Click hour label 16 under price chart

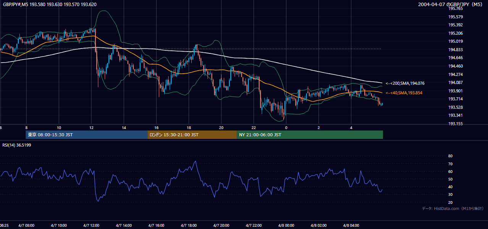click(156, 127)
